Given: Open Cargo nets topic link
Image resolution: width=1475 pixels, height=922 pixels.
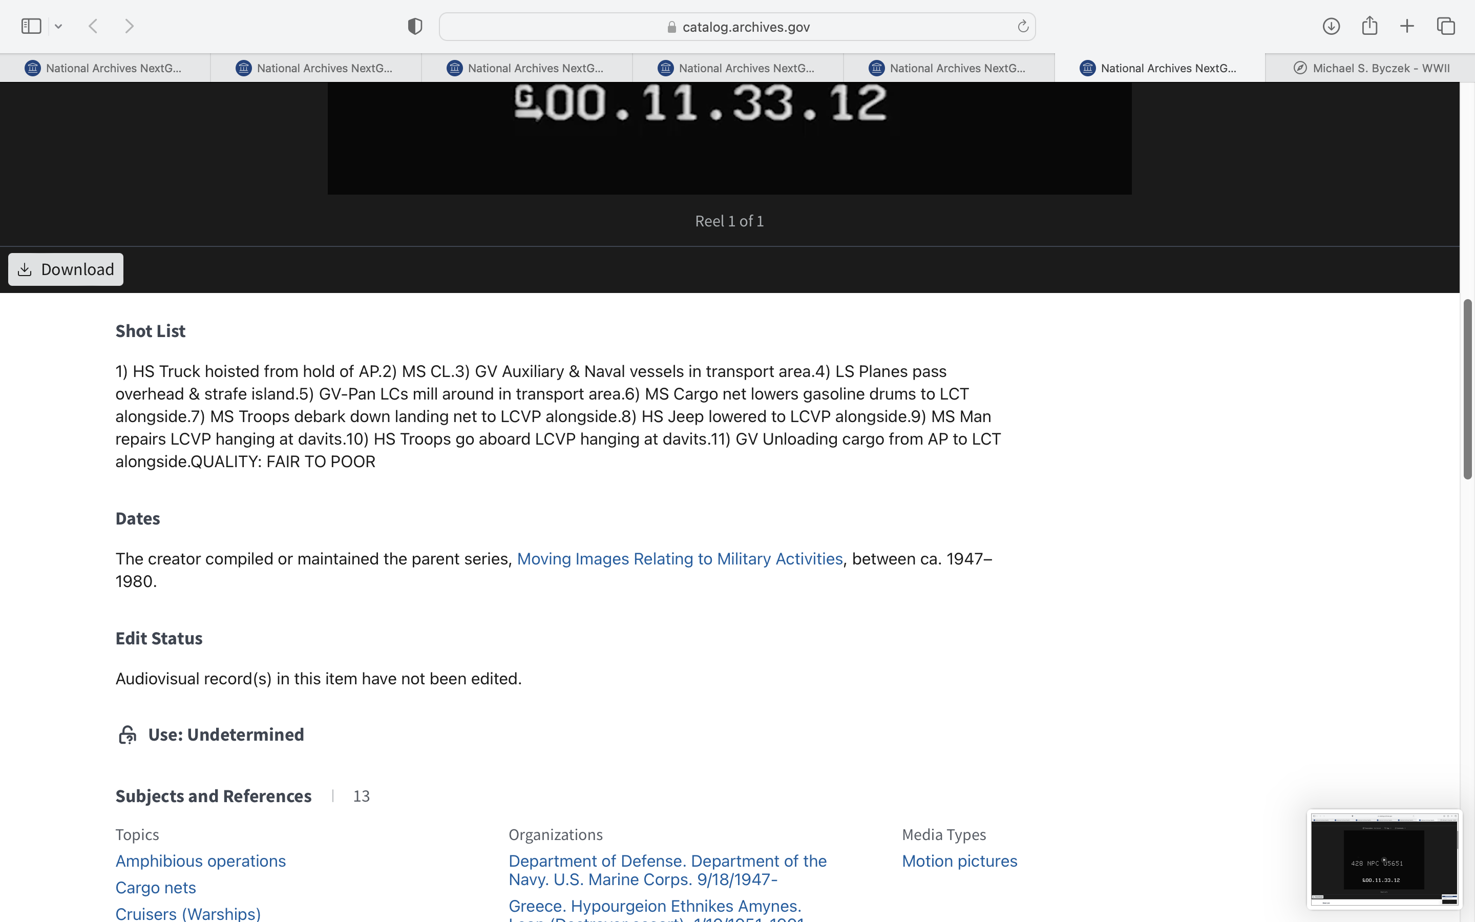Looking at the screenshot, I should point(155,888).
